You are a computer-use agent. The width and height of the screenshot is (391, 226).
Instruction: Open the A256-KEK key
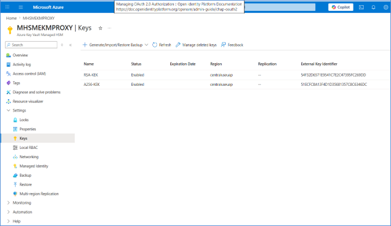[x=92, y=84]
